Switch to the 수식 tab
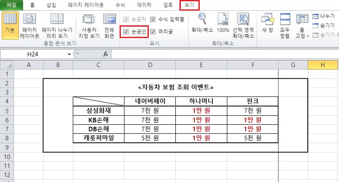 (120, 5)
